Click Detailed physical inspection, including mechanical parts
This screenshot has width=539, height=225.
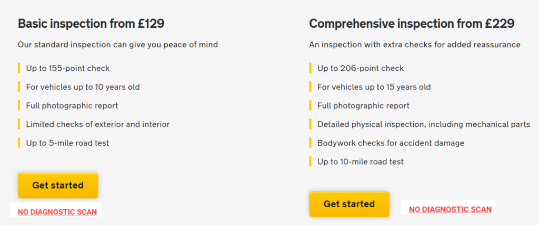pyautogui.click(x=423, y=124)
